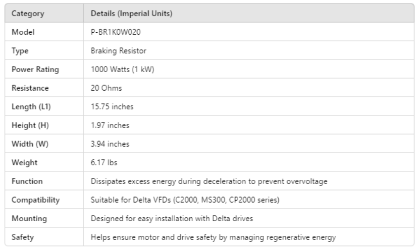The width and height of the screenshot is (419, 252).
Task: Select the regenerative energy safety description
Action: tap(213, 237)
